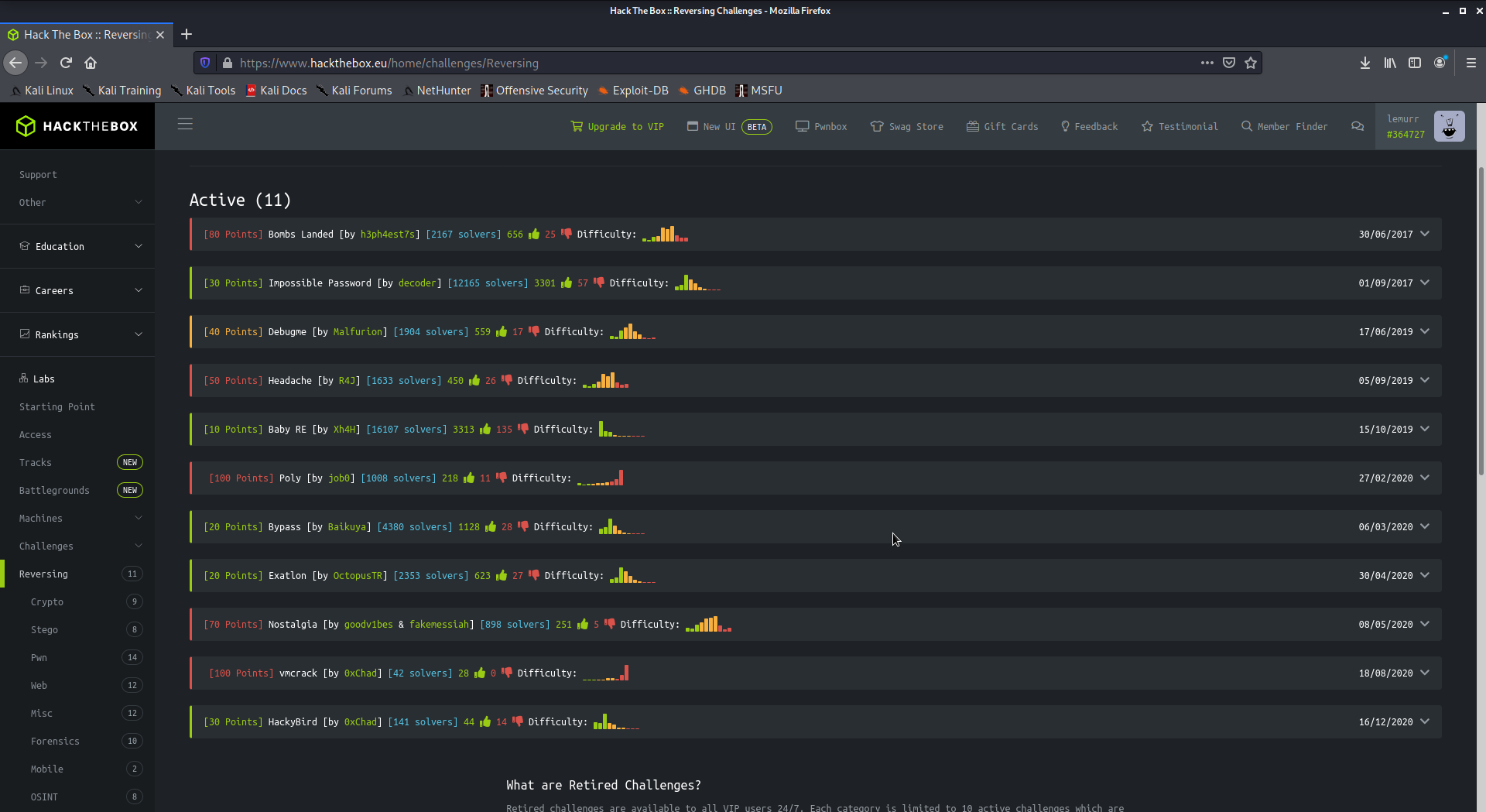Open the Firefox account icon
The image size is (1486, 812).
click(1440, 63)
